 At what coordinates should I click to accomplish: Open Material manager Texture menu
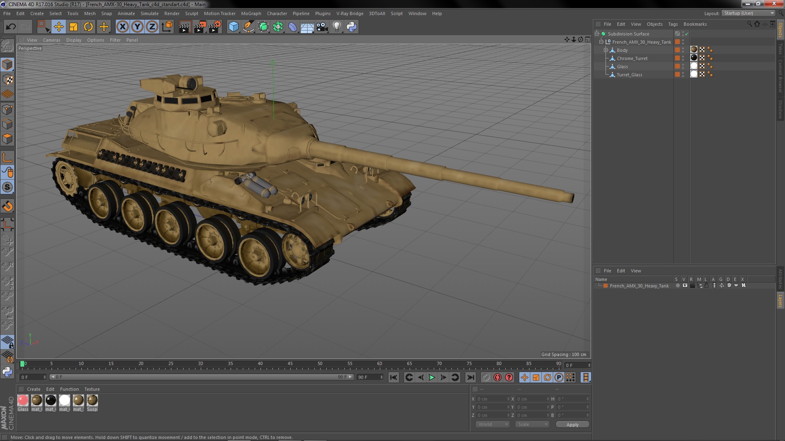92,389
